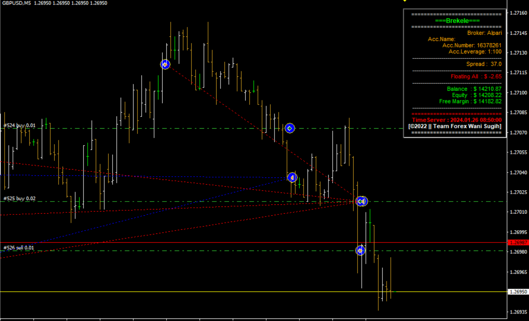Image resolution: width=529 pixels, height=321 pixels.
Task: Select the #524 buy 0.01 order label
Action: pos(20,125)
